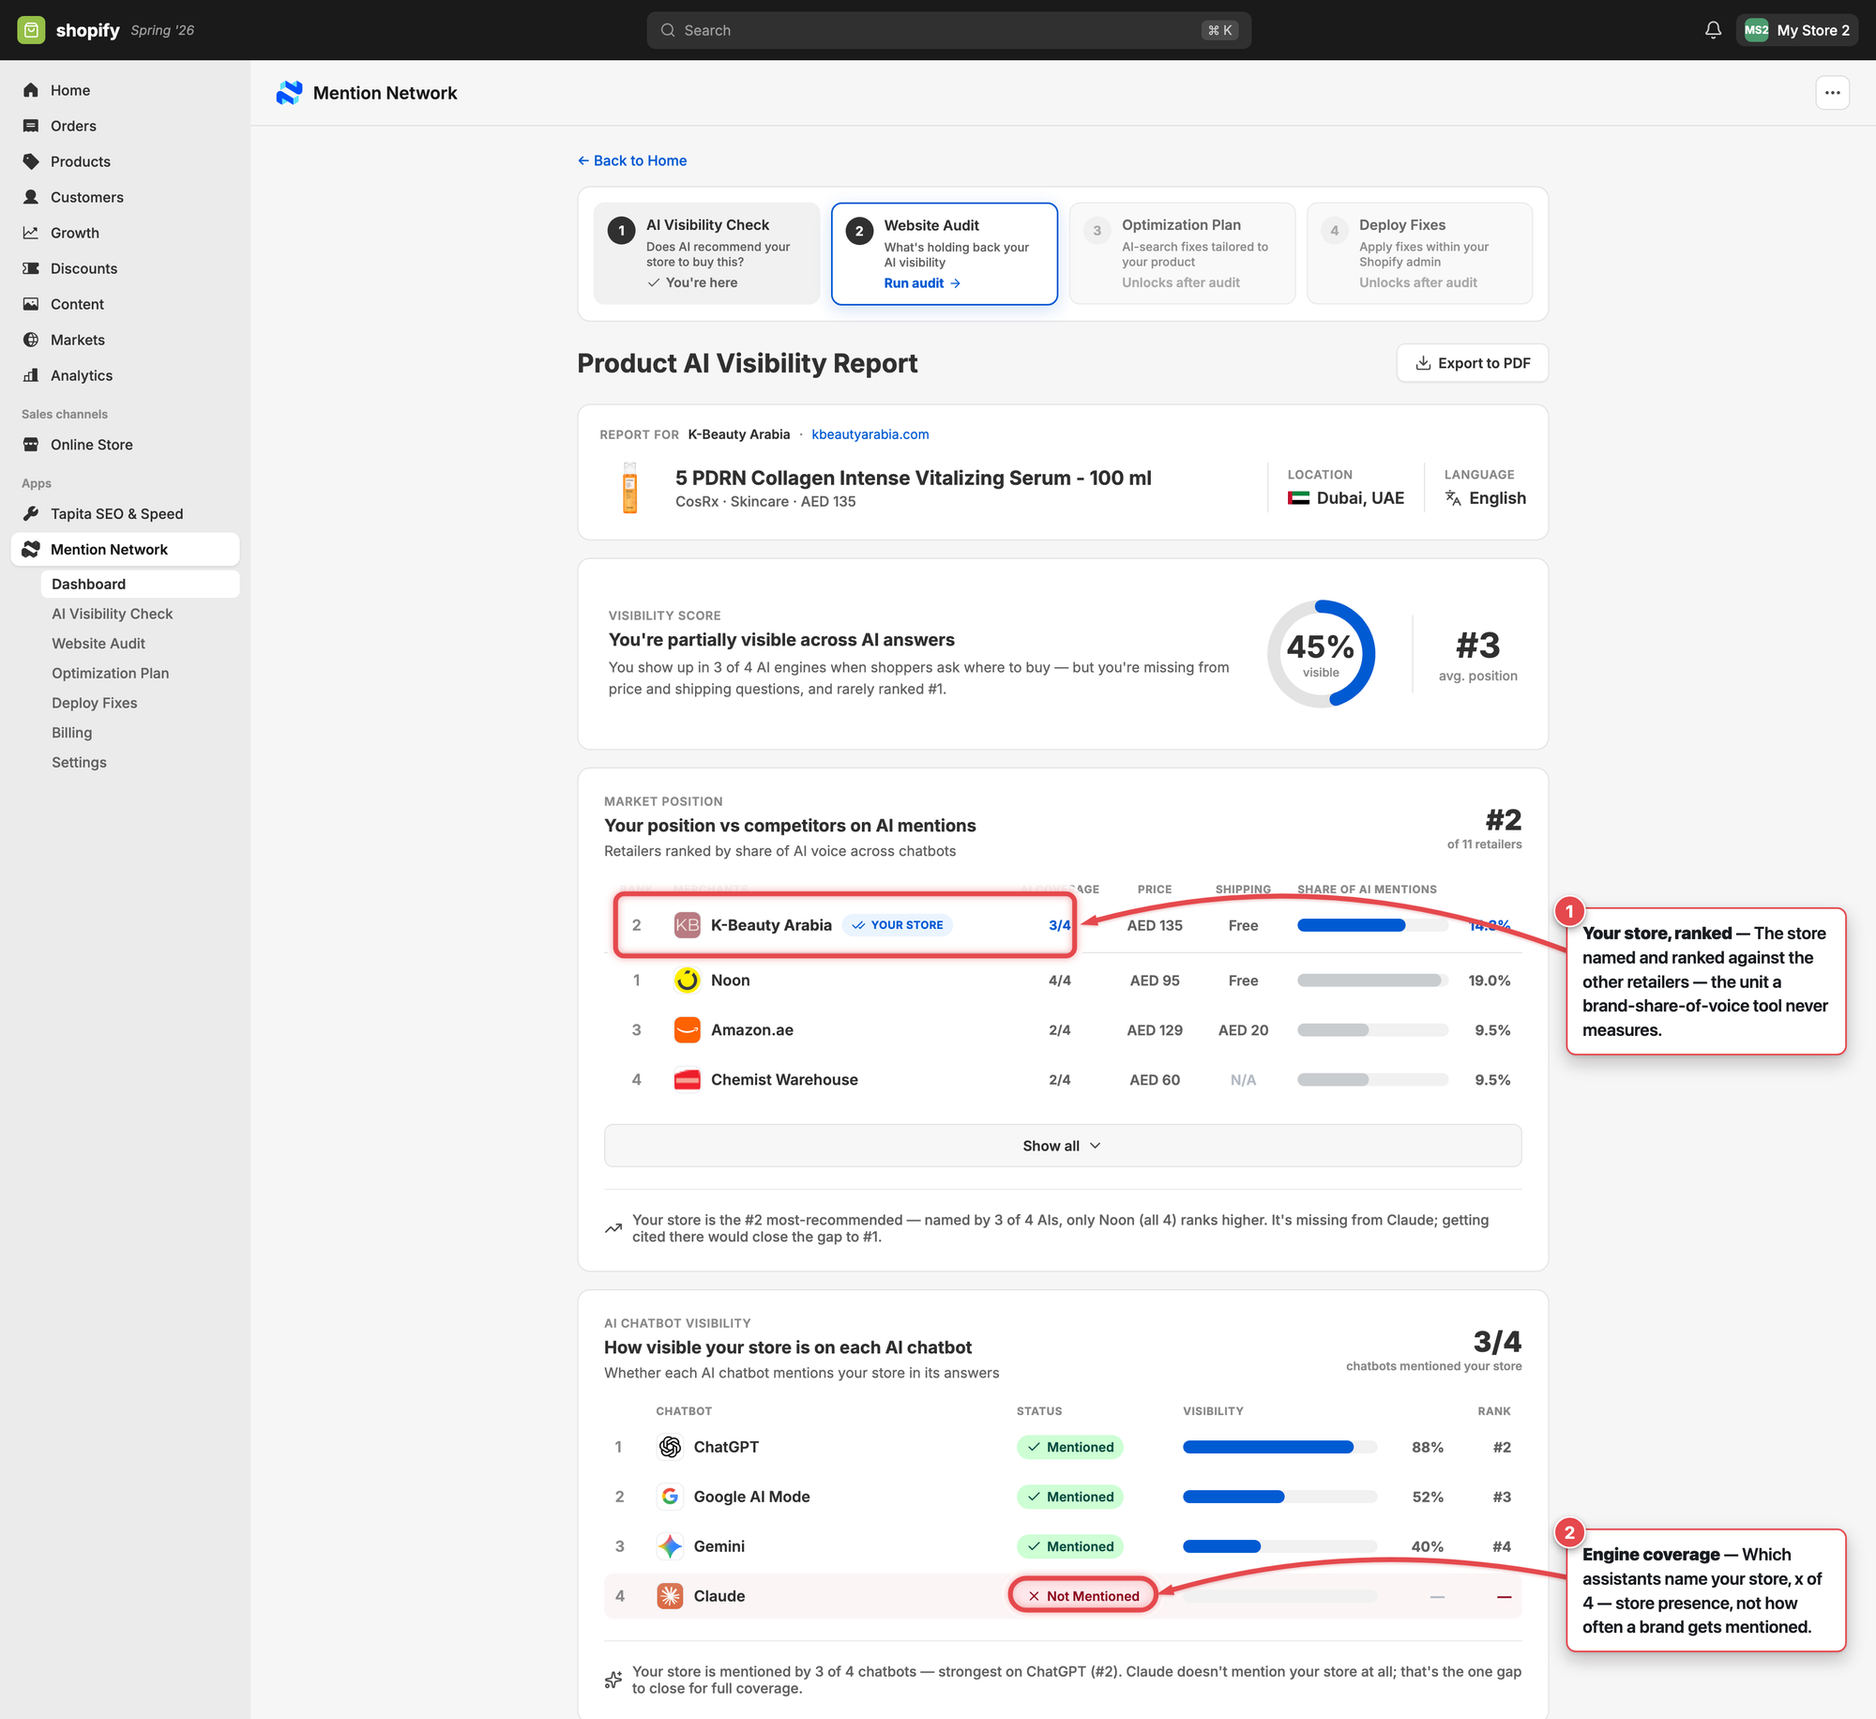Click the 45% visible score ring
Viewport: 1876px width, 1719px height.
(x=1321, y=654)
